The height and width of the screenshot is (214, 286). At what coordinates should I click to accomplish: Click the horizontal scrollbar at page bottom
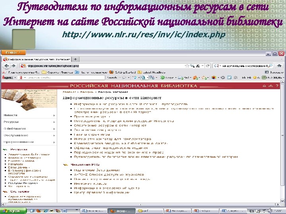141,204
